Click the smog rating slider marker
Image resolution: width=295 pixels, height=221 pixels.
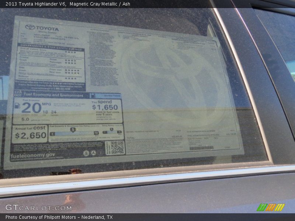(x=111, y=129)
